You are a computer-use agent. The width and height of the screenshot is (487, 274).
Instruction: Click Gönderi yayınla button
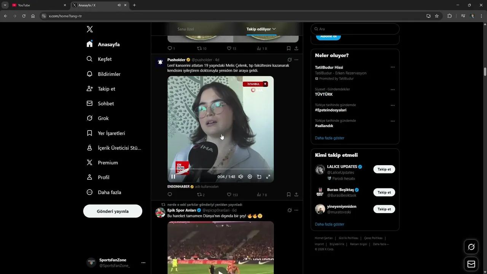(113, 211)
